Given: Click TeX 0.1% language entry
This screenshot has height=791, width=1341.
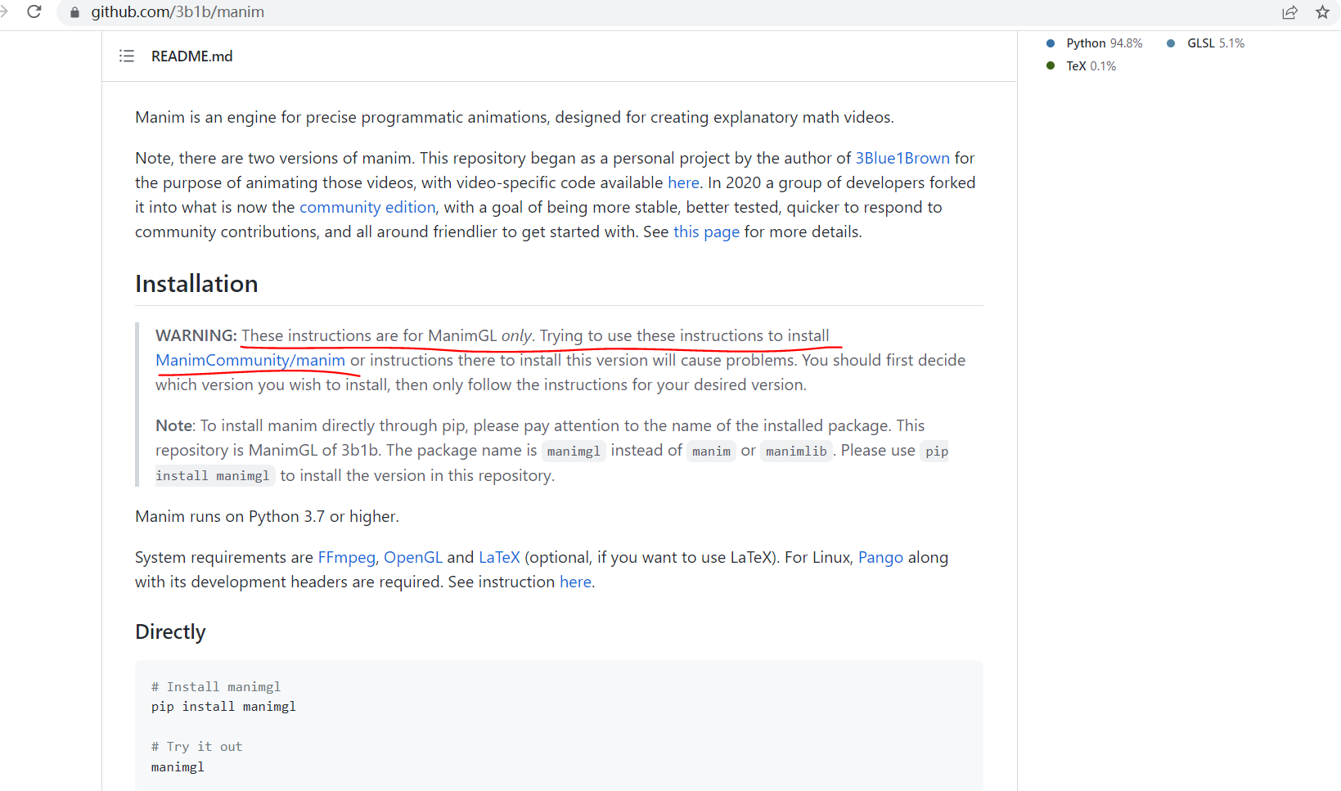Looking at the screenshot, I should (1082, 66).
